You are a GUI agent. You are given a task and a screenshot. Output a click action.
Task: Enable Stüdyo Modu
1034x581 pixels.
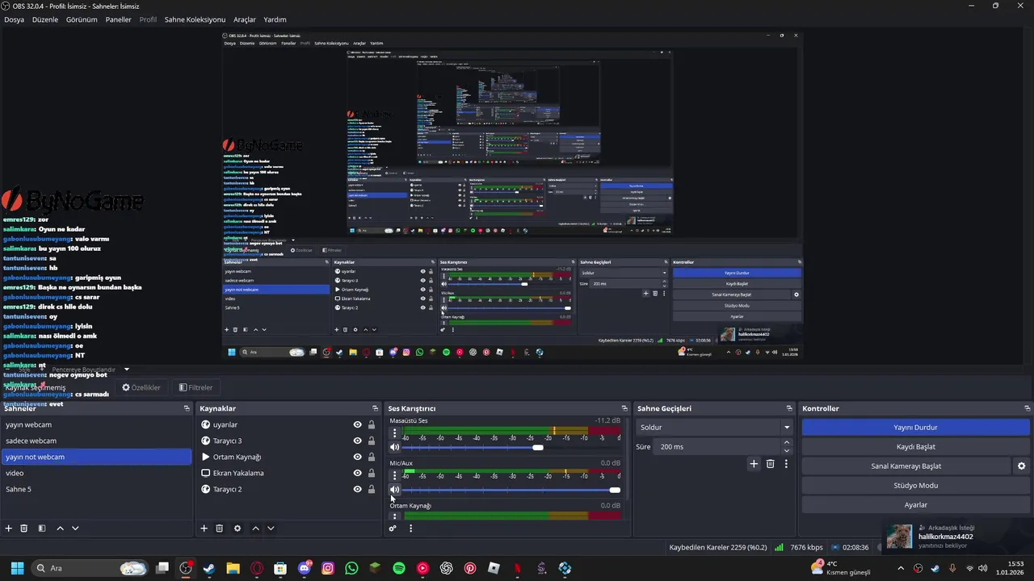(915, 486)
